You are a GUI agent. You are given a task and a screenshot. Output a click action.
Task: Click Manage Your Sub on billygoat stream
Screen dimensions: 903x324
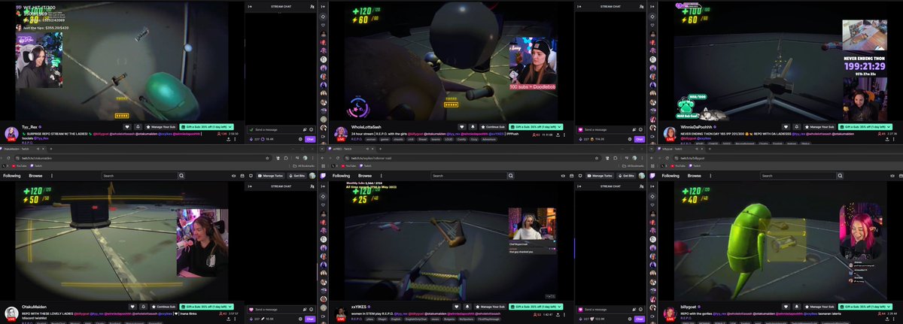click(819, 307)
